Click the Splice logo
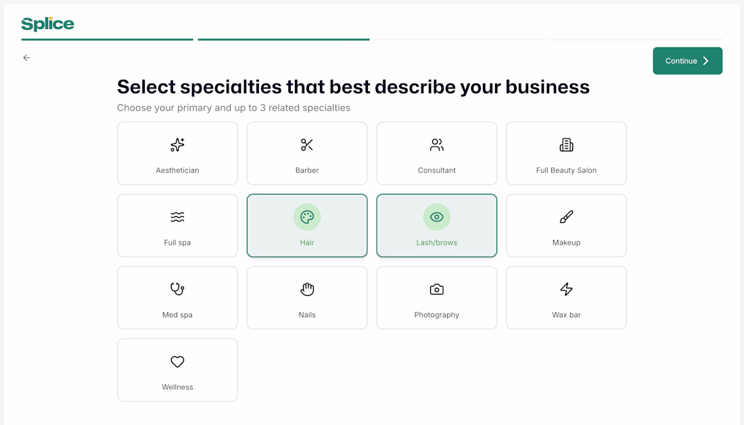 (x=47, y=24)
